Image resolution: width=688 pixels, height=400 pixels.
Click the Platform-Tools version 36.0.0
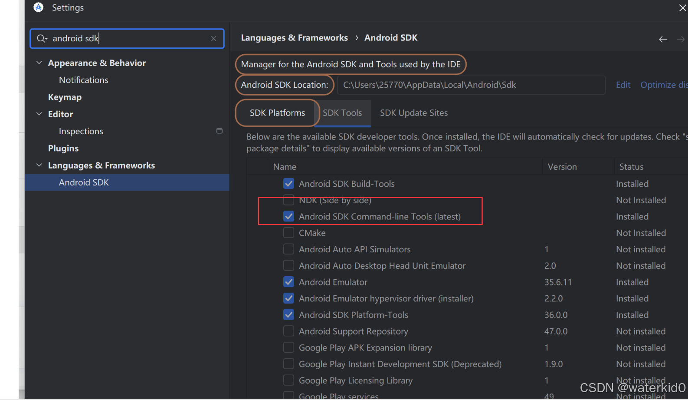(x=556, y=315)
